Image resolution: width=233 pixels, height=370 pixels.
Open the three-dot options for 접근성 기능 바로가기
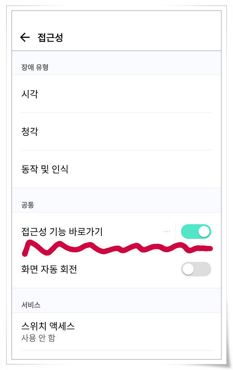[167, 232]
